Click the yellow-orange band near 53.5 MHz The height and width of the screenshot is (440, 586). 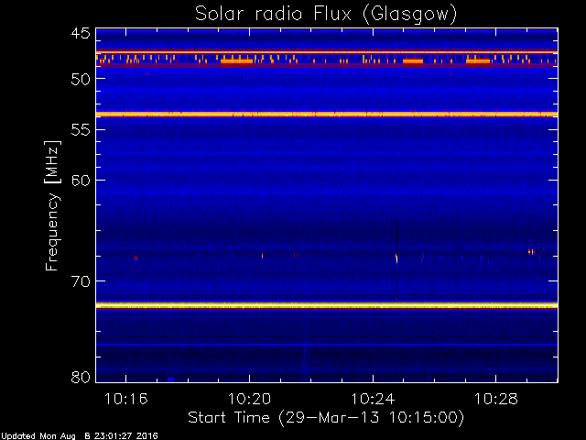click(327, 115)
